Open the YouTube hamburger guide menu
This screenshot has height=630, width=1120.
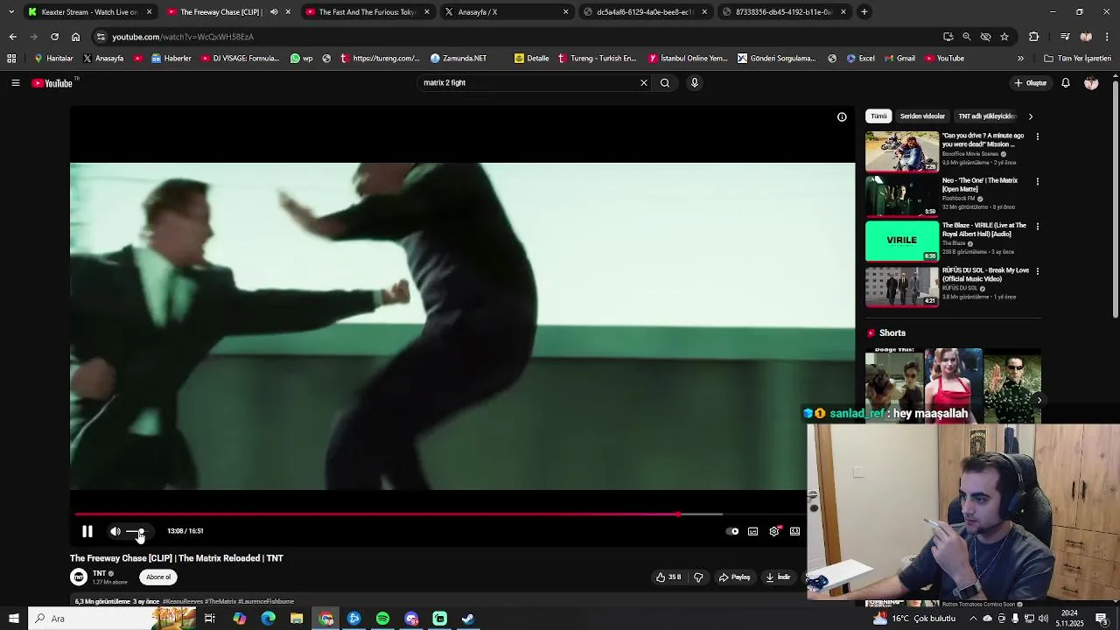(15, 83)
